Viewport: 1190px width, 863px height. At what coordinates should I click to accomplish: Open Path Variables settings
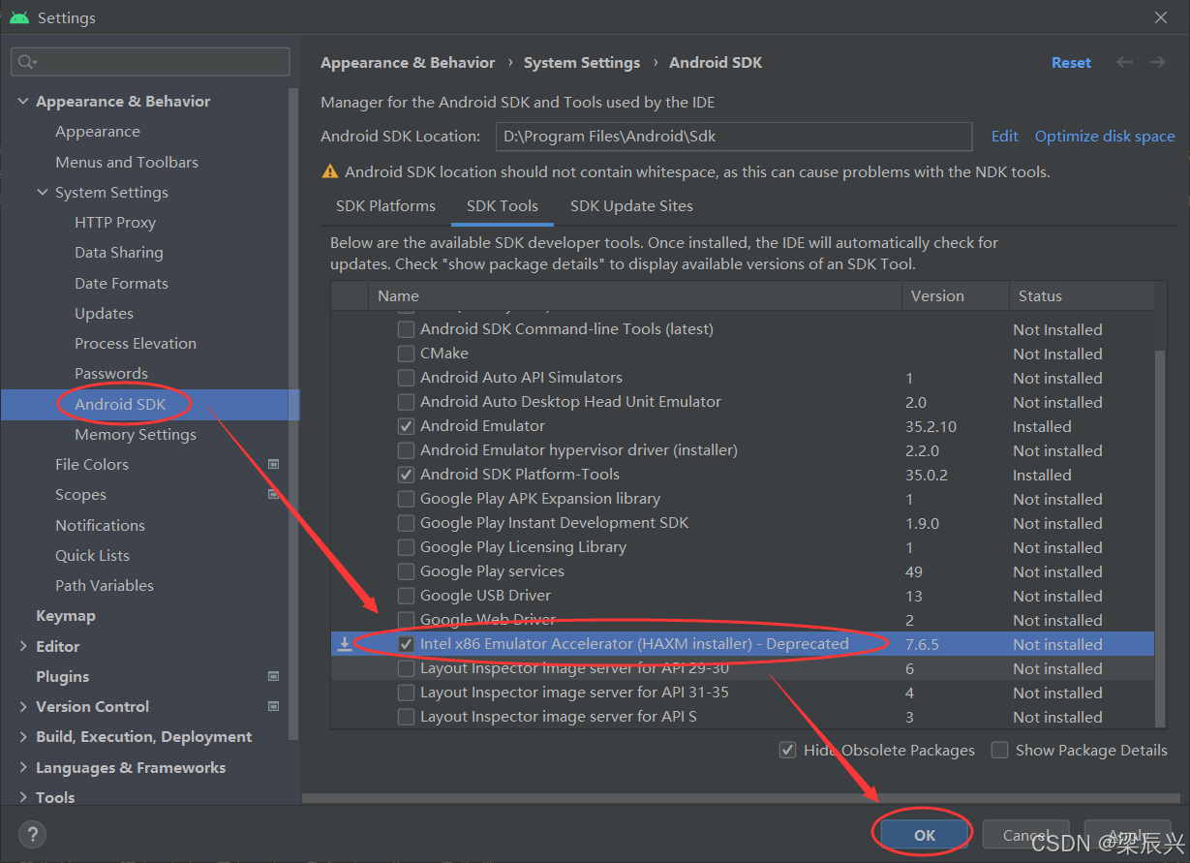[x=105, y=586]
